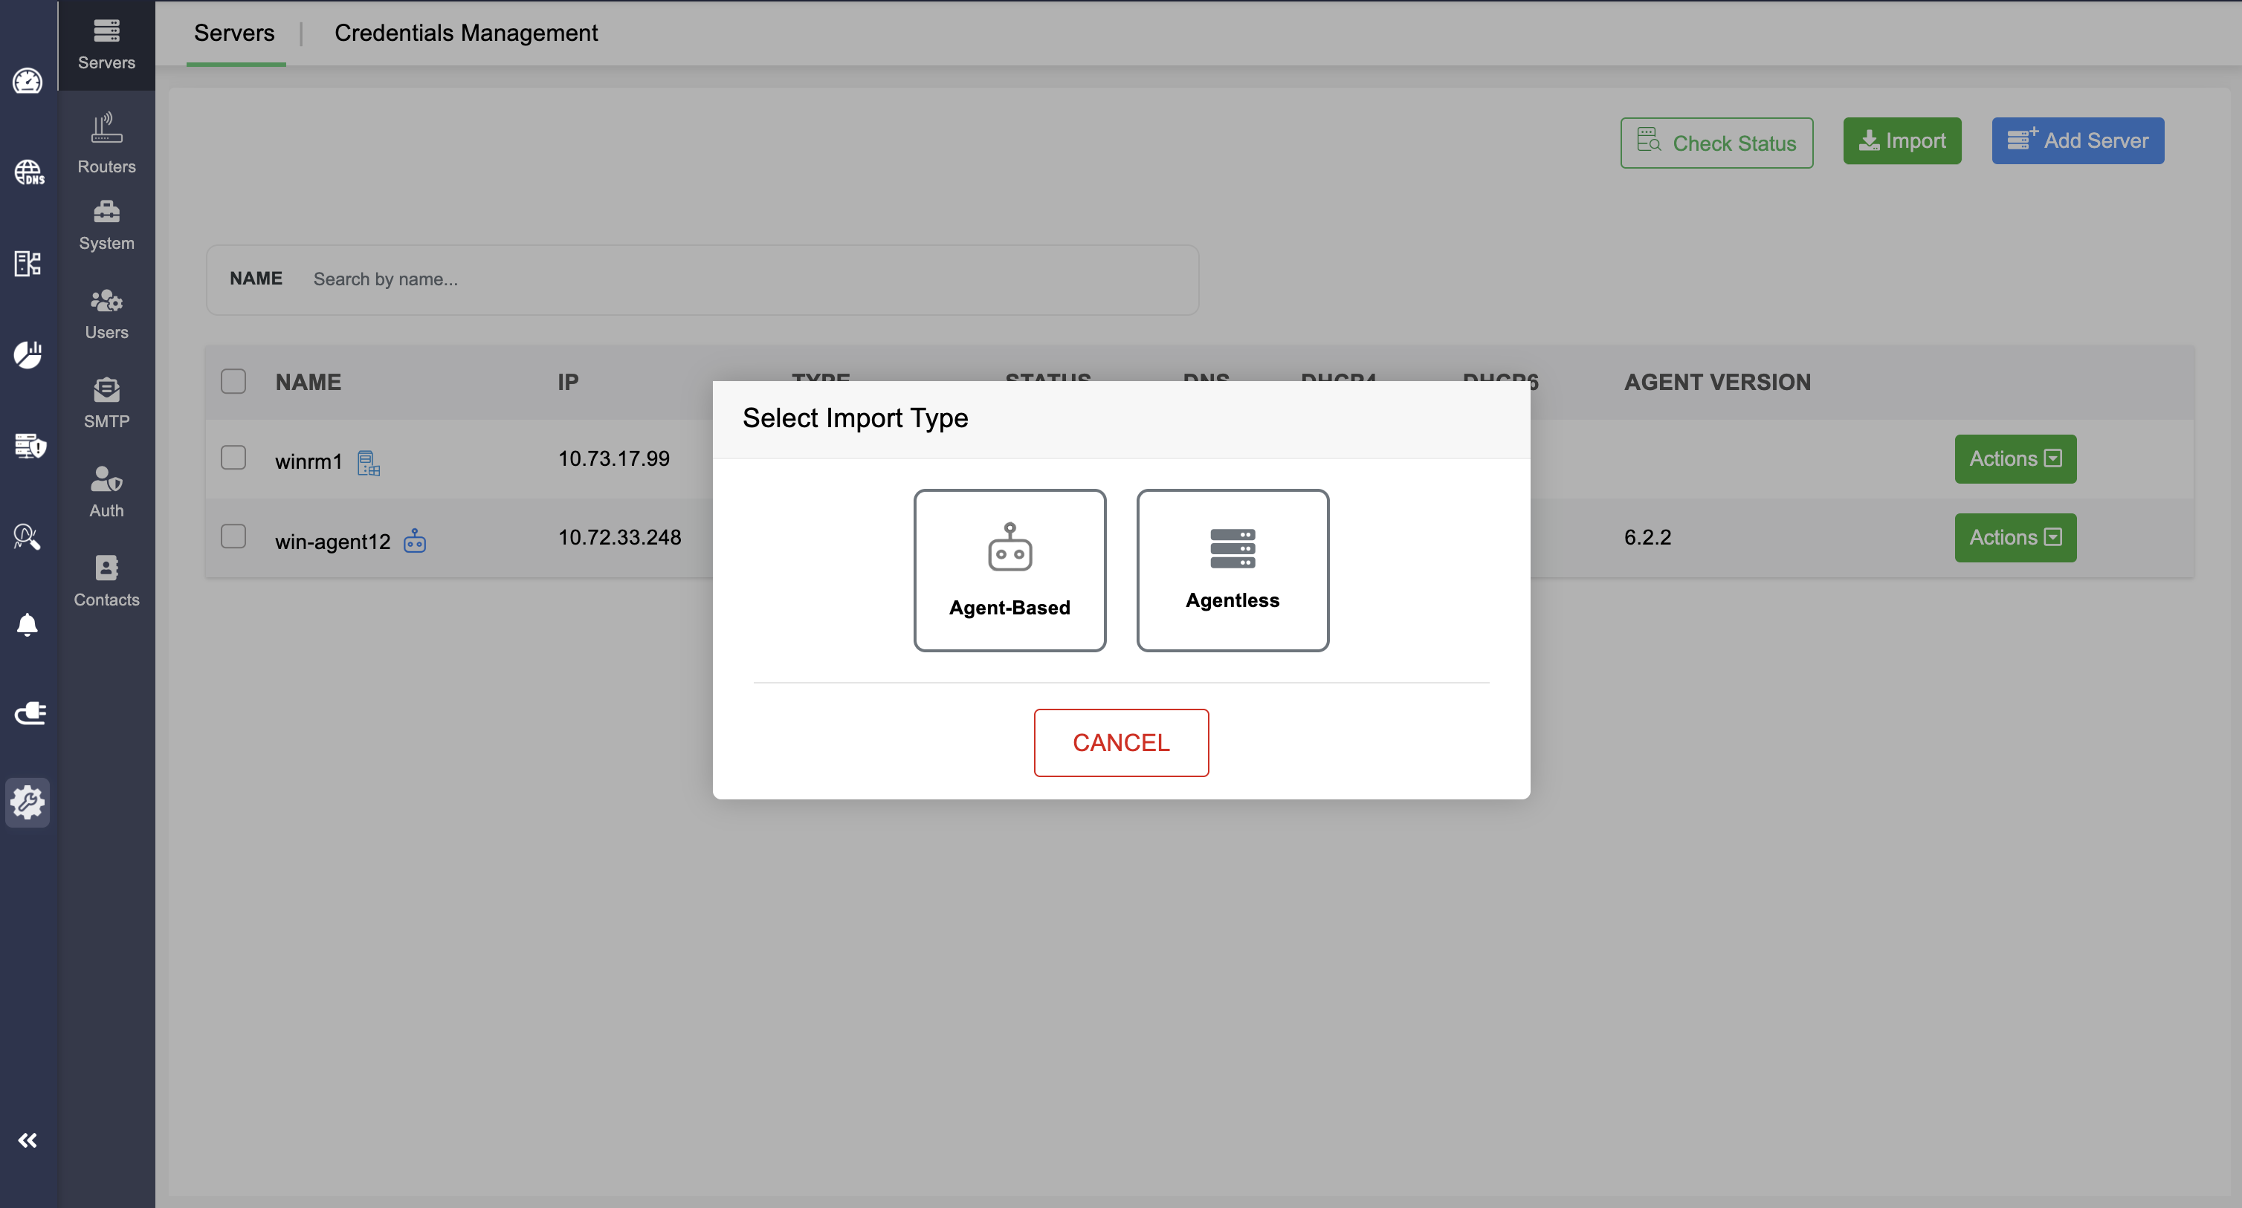Open Actions dropdown for winrm1
Viewport: 2242px width, 1208px height.
coord(2015,458)
